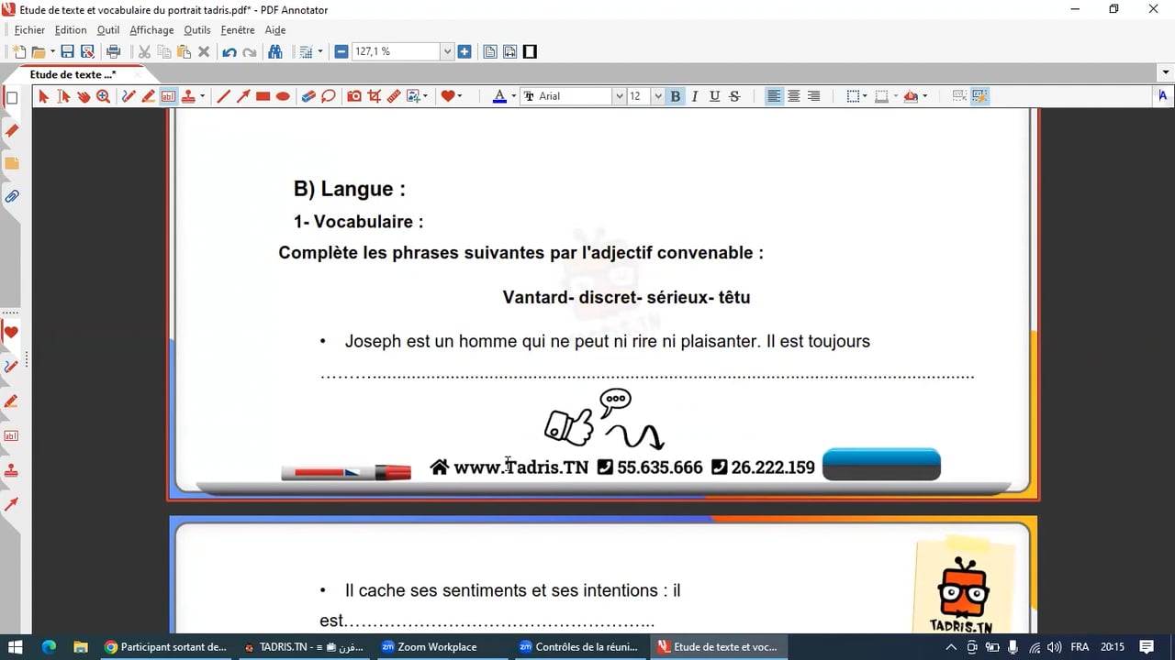Click the fit page width icon
The height and width of the screenshot is (660, 1175).
509,52
